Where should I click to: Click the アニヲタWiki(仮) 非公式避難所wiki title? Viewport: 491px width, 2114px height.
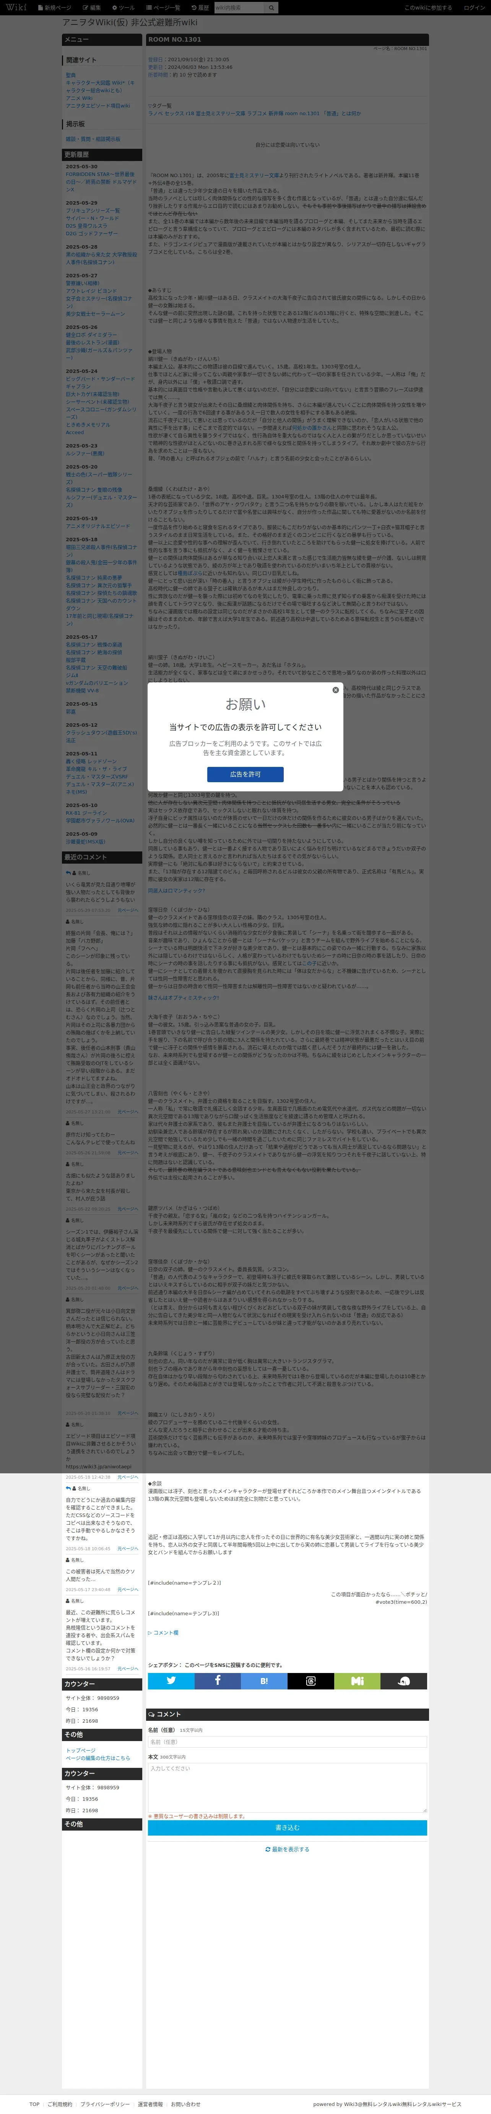130,22
